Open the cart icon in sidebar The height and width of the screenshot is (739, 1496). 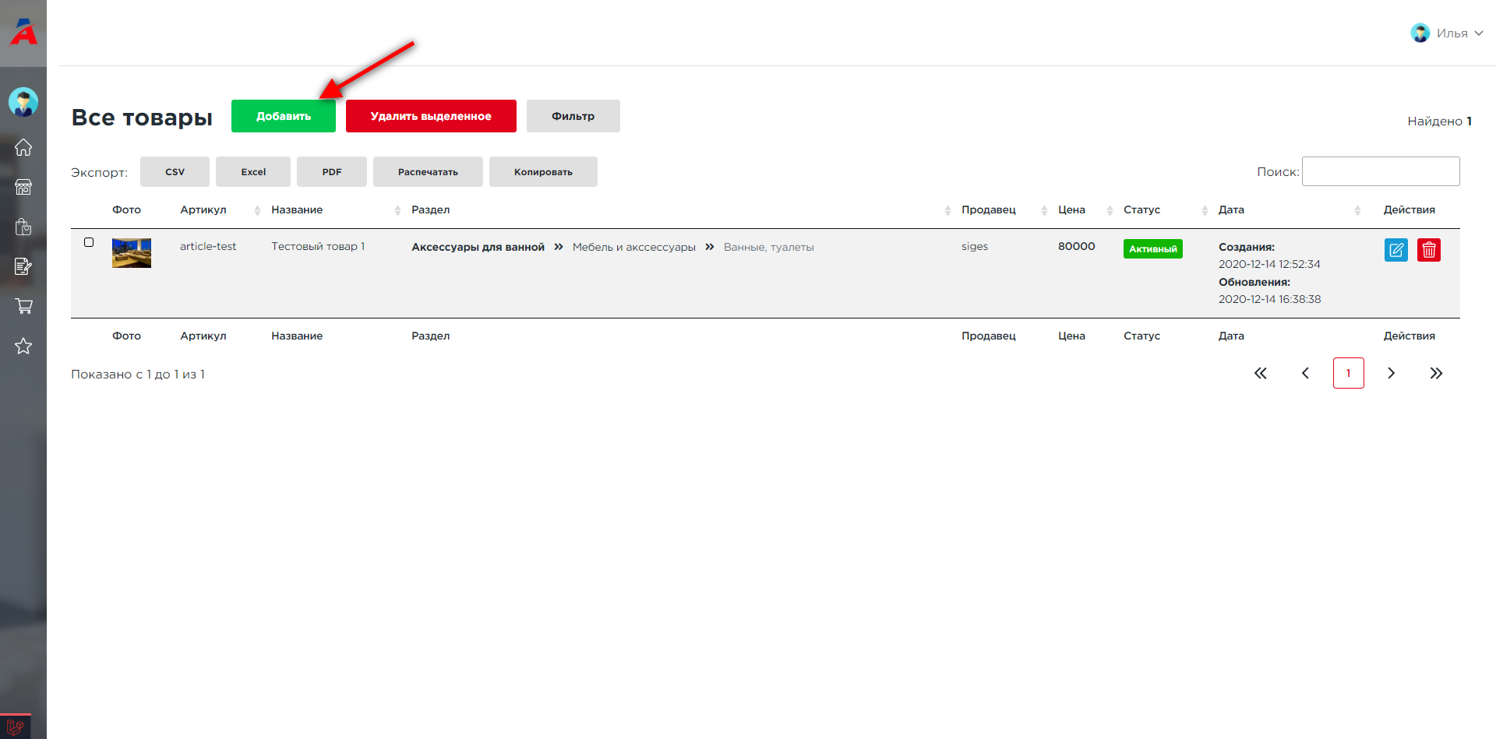(x=23, y=306)
